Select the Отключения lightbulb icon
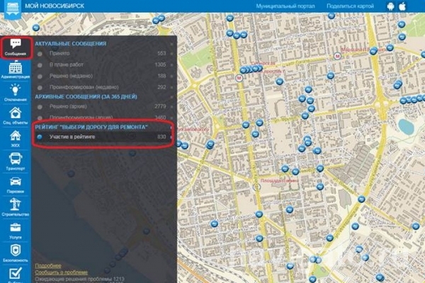 [15, 92]
